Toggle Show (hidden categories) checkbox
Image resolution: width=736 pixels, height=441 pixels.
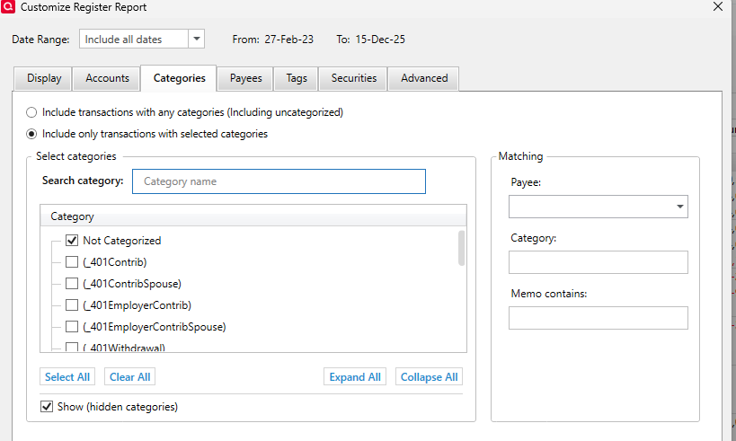tap(47, 407)
